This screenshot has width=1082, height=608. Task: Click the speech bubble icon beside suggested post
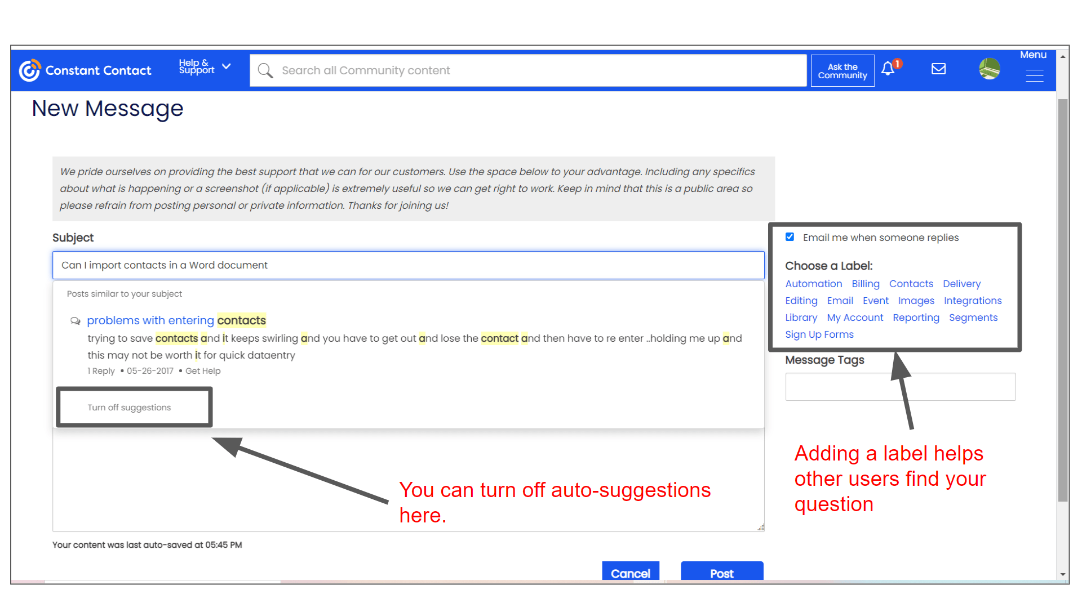(x=75, y=321)
